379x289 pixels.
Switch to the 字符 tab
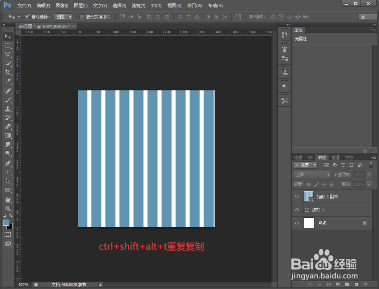click(x=349, y=158)
